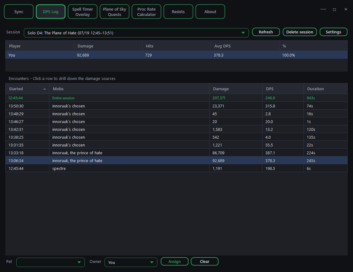The width and height of the screenshot is (353, 272).
Task: Open the DPS log Settings
Action: pyautogui.click(x=333, y=32)
